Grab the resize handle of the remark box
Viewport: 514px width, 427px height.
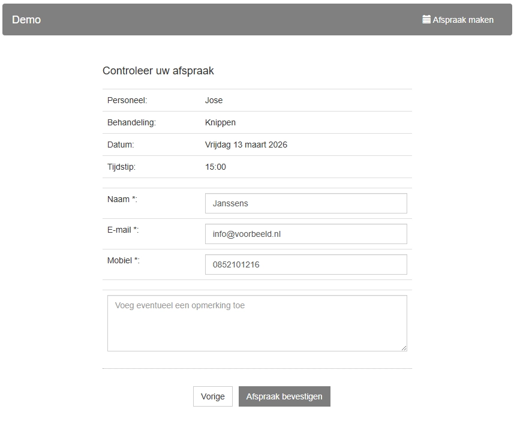click(404, 348)
